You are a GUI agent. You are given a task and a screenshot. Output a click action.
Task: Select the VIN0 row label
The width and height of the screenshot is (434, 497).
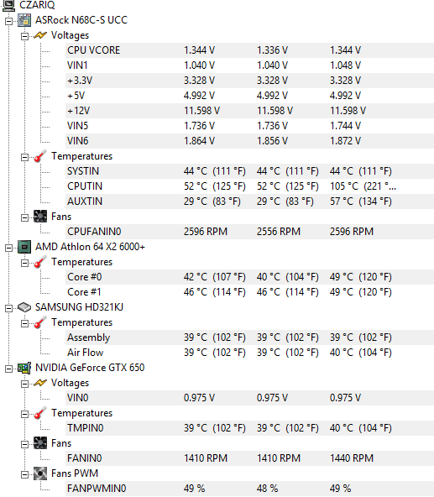point(78,398)
